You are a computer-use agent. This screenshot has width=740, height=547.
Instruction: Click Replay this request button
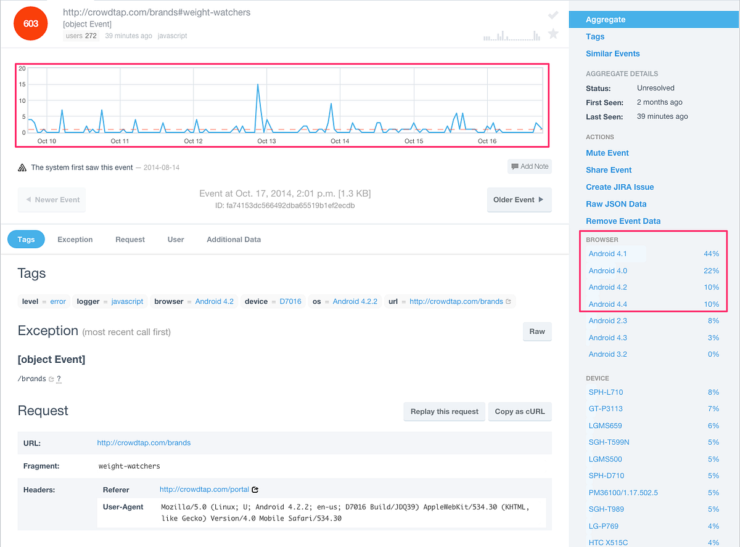pyautogui.click(x=444, y=411)
